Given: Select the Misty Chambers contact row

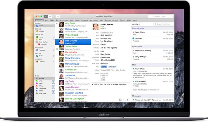Looking at the screenshot, I should [x=73, y=59].
